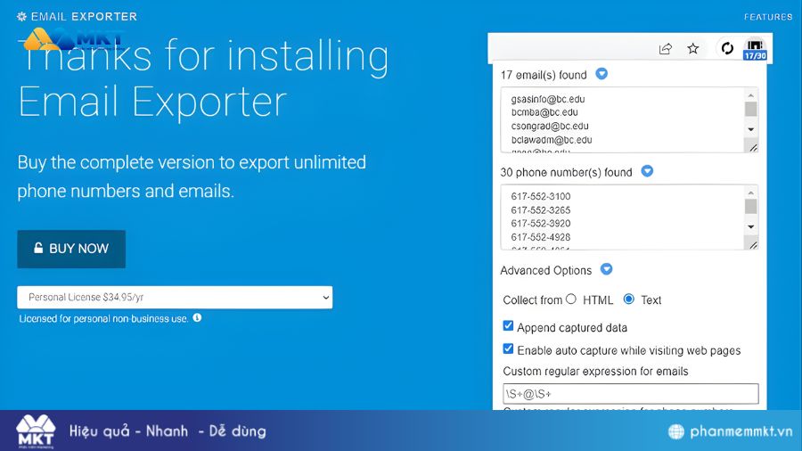This screenshot has height=451, width=802.
Task: Expand the phone numbers found dropdown arrow
Action: click(x=647, y=171)
